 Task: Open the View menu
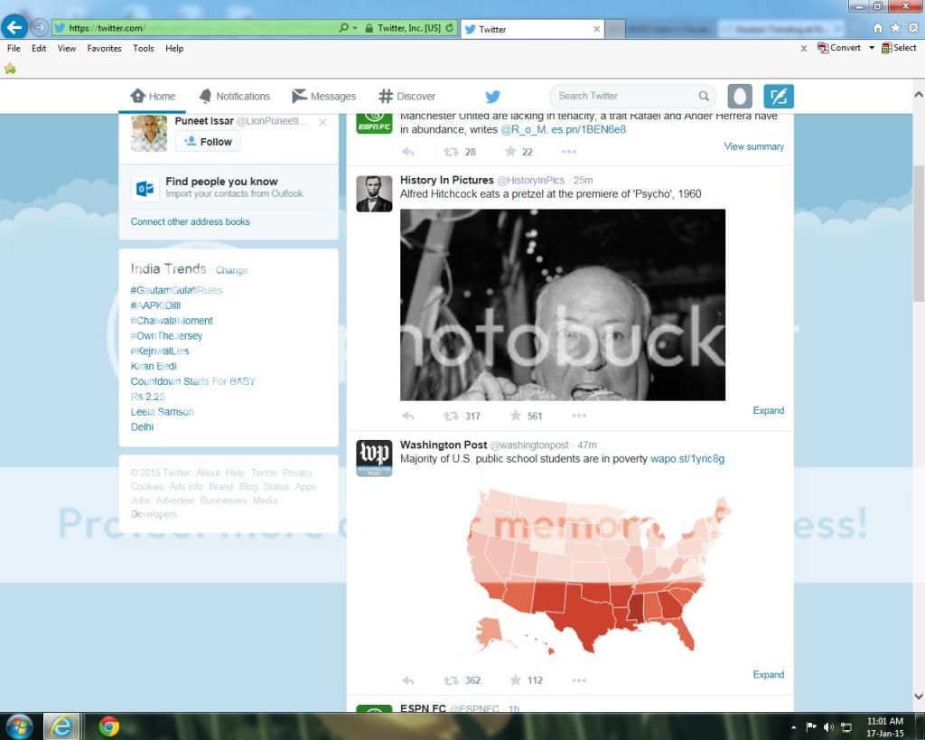tap(67, 49)
